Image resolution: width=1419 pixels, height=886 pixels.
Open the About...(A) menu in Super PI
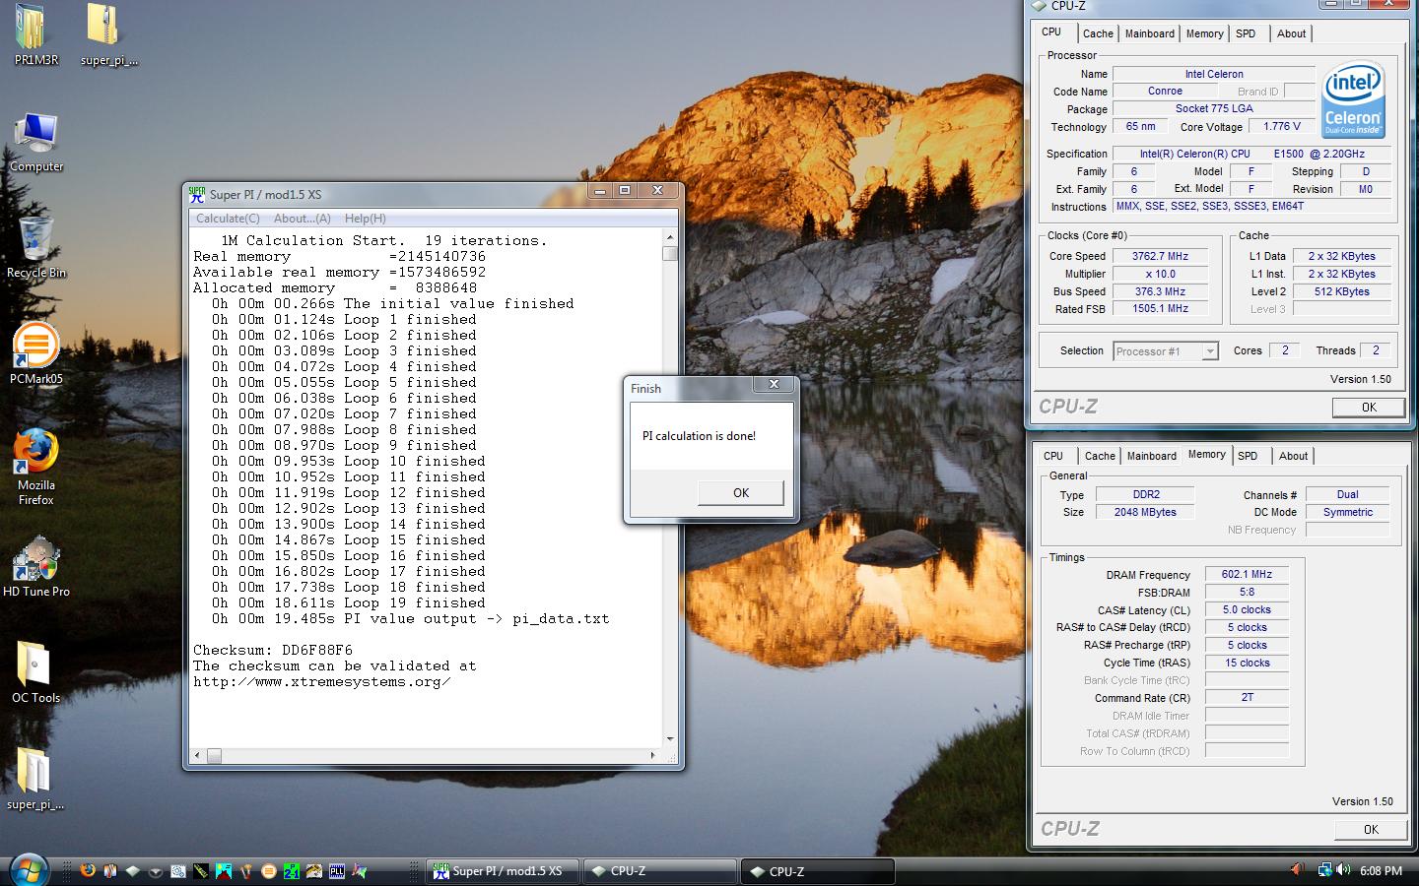(302, 219)
